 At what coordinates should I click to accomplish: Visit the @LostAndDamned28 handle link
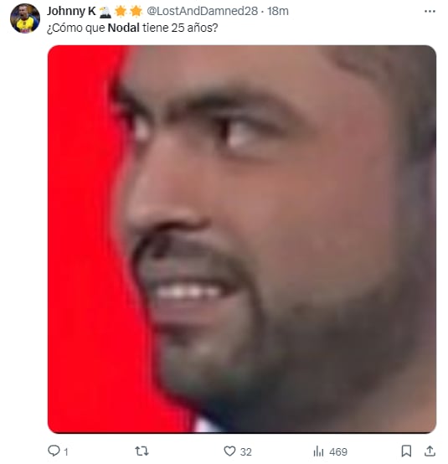tap(202, 11)
